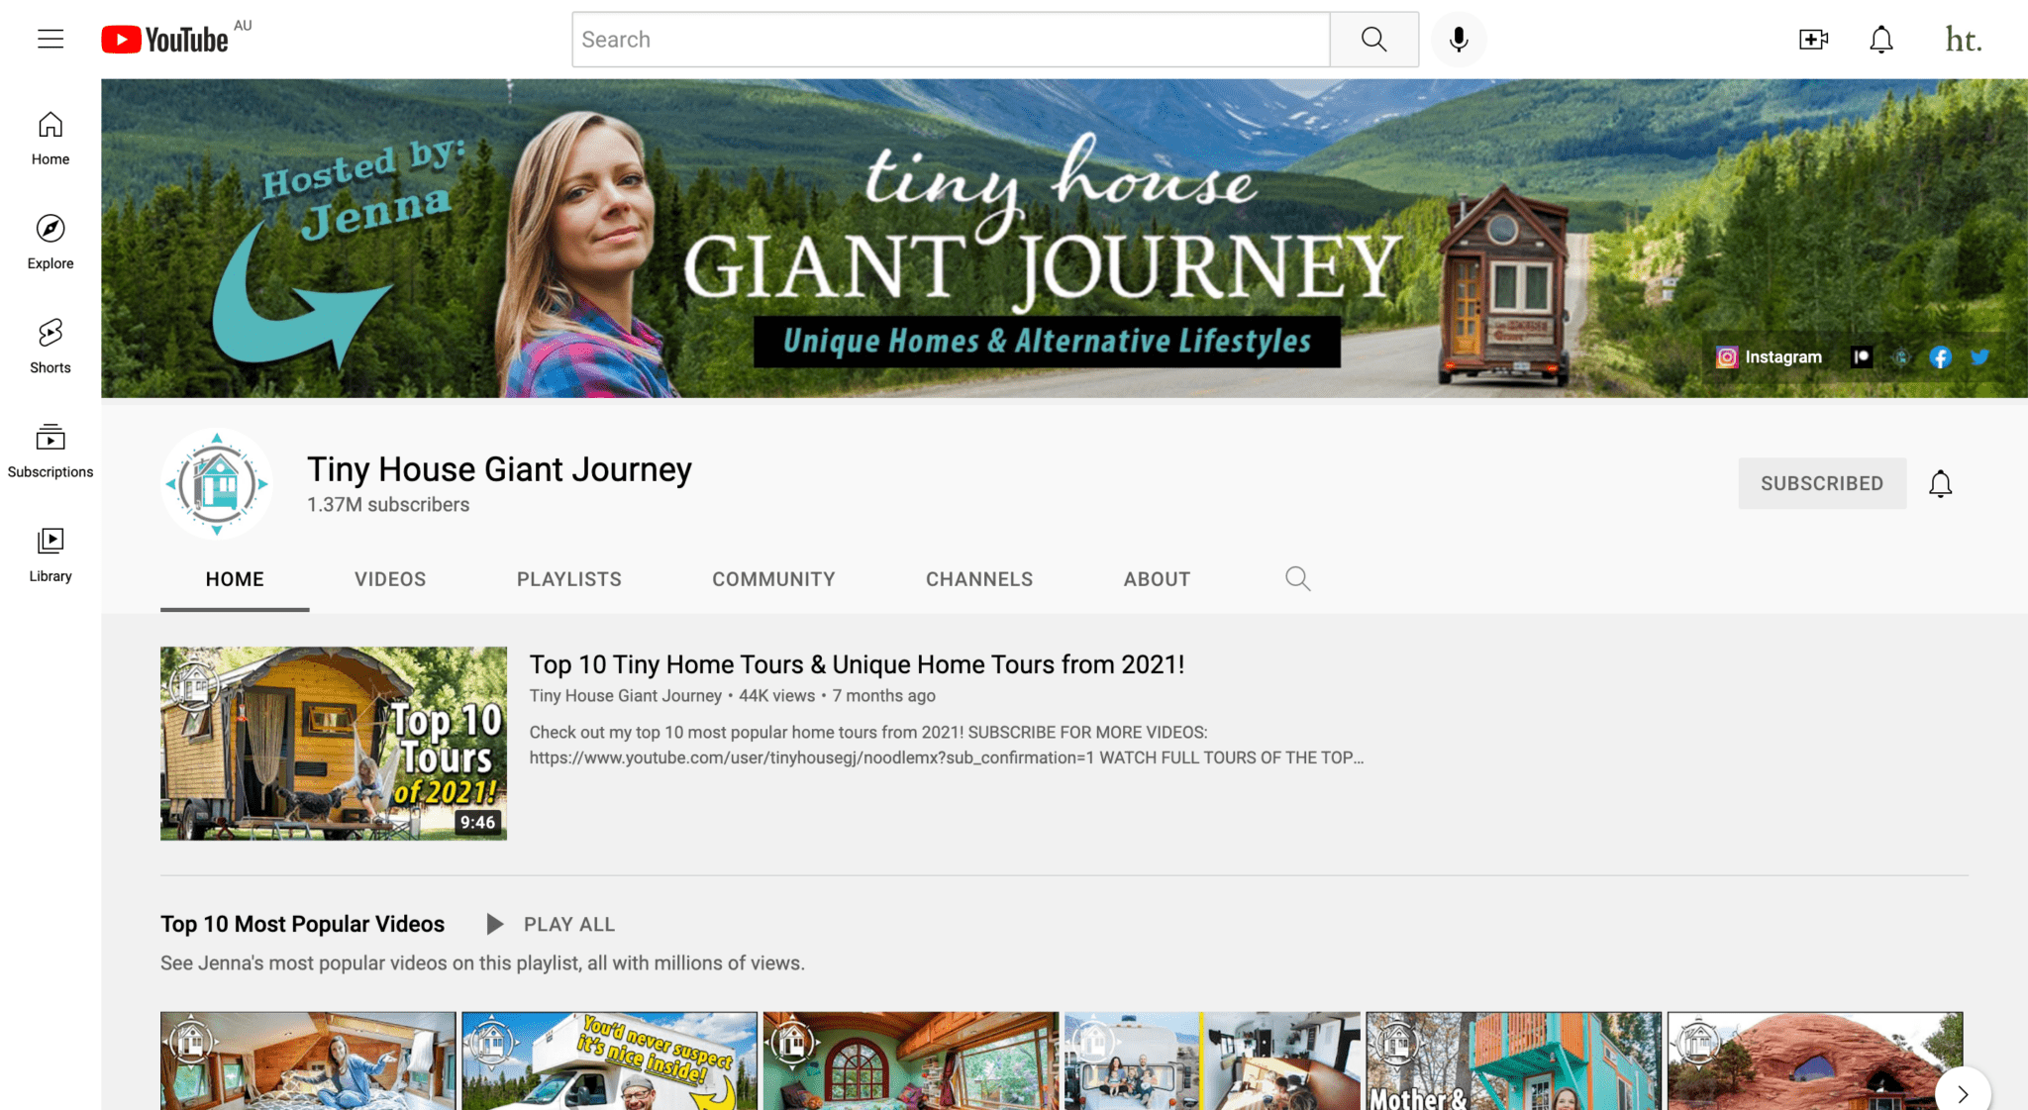The image size is (2028, 1110).
Task: Open first carousel thumbnail with woman on bed
Action: click(308, 1060)
